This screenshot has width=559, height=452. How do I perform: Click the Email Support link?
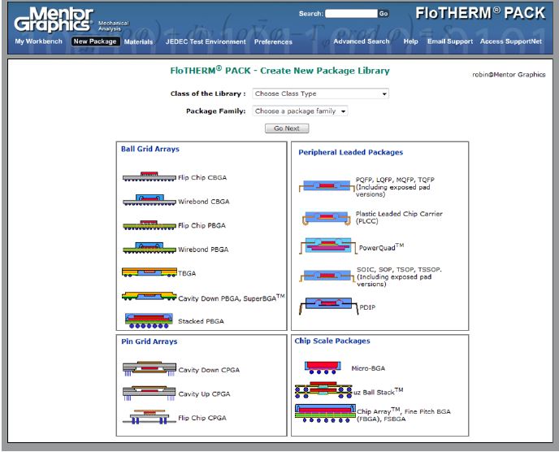[450, 41]
